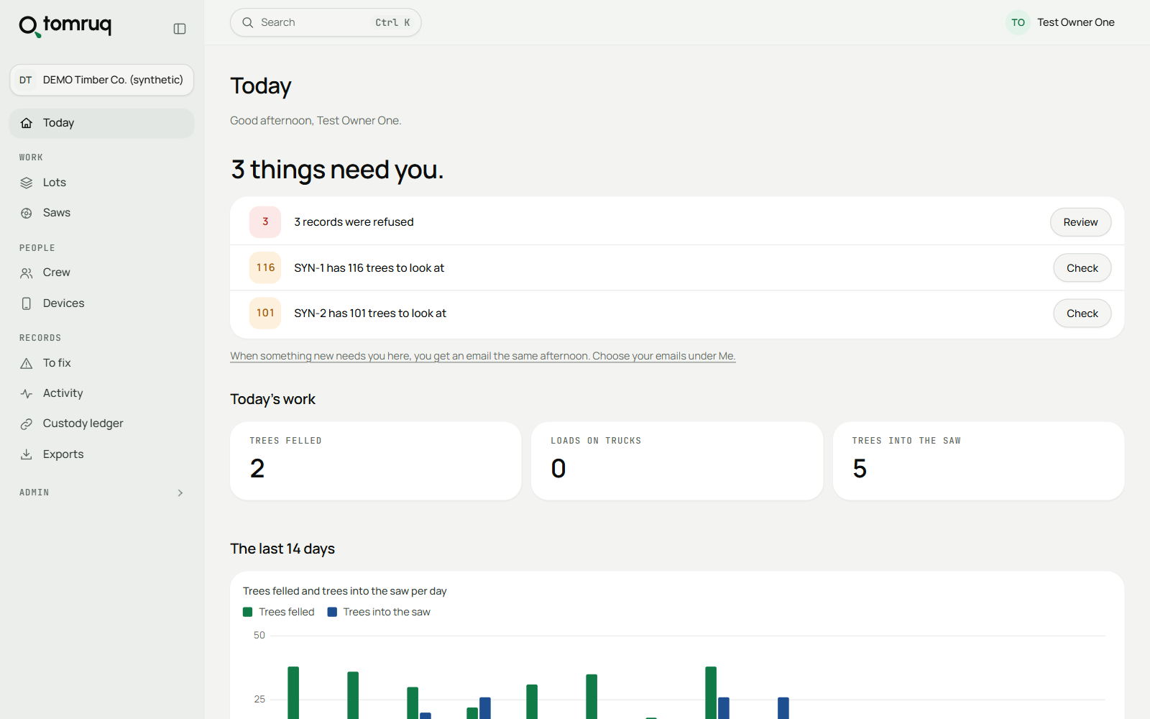Click the Trees into the Saw card
This screenshot has width=1150, height=719.
[x=978, y=461]
